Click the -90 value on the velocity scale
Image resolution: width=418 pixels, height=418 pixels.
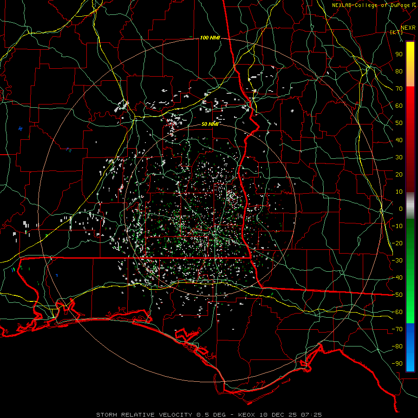tap(397, 364)
